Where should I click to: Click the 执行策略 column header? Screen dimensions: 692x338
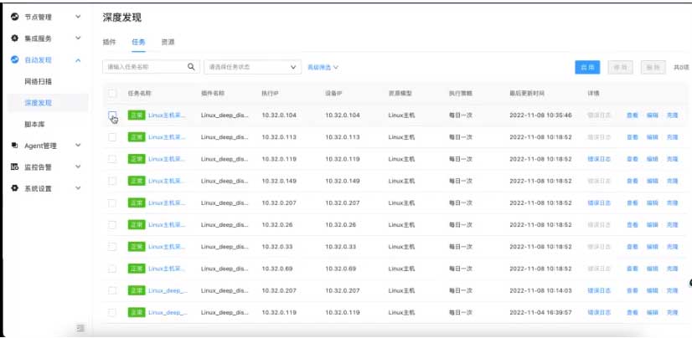(461, 94)
